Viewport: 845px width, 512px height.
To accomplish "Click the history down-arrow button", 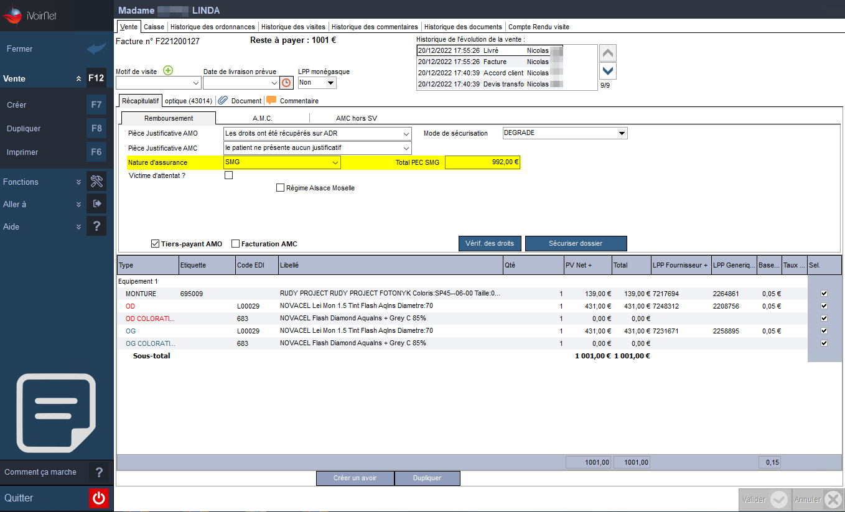I will point(609,71).
